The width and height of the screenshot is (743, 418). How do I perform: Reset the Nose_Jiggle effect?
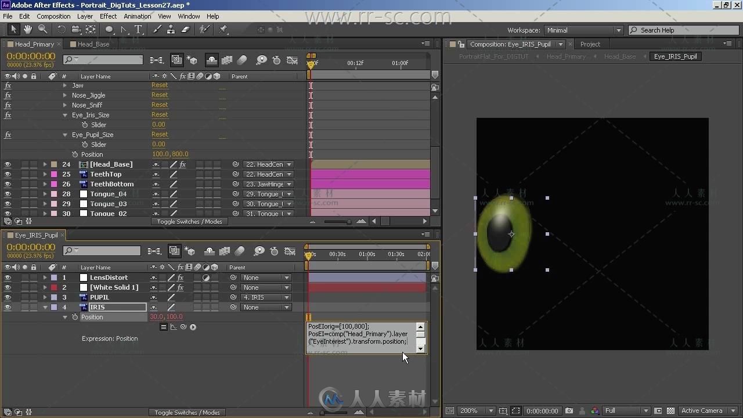pos(160,95)
